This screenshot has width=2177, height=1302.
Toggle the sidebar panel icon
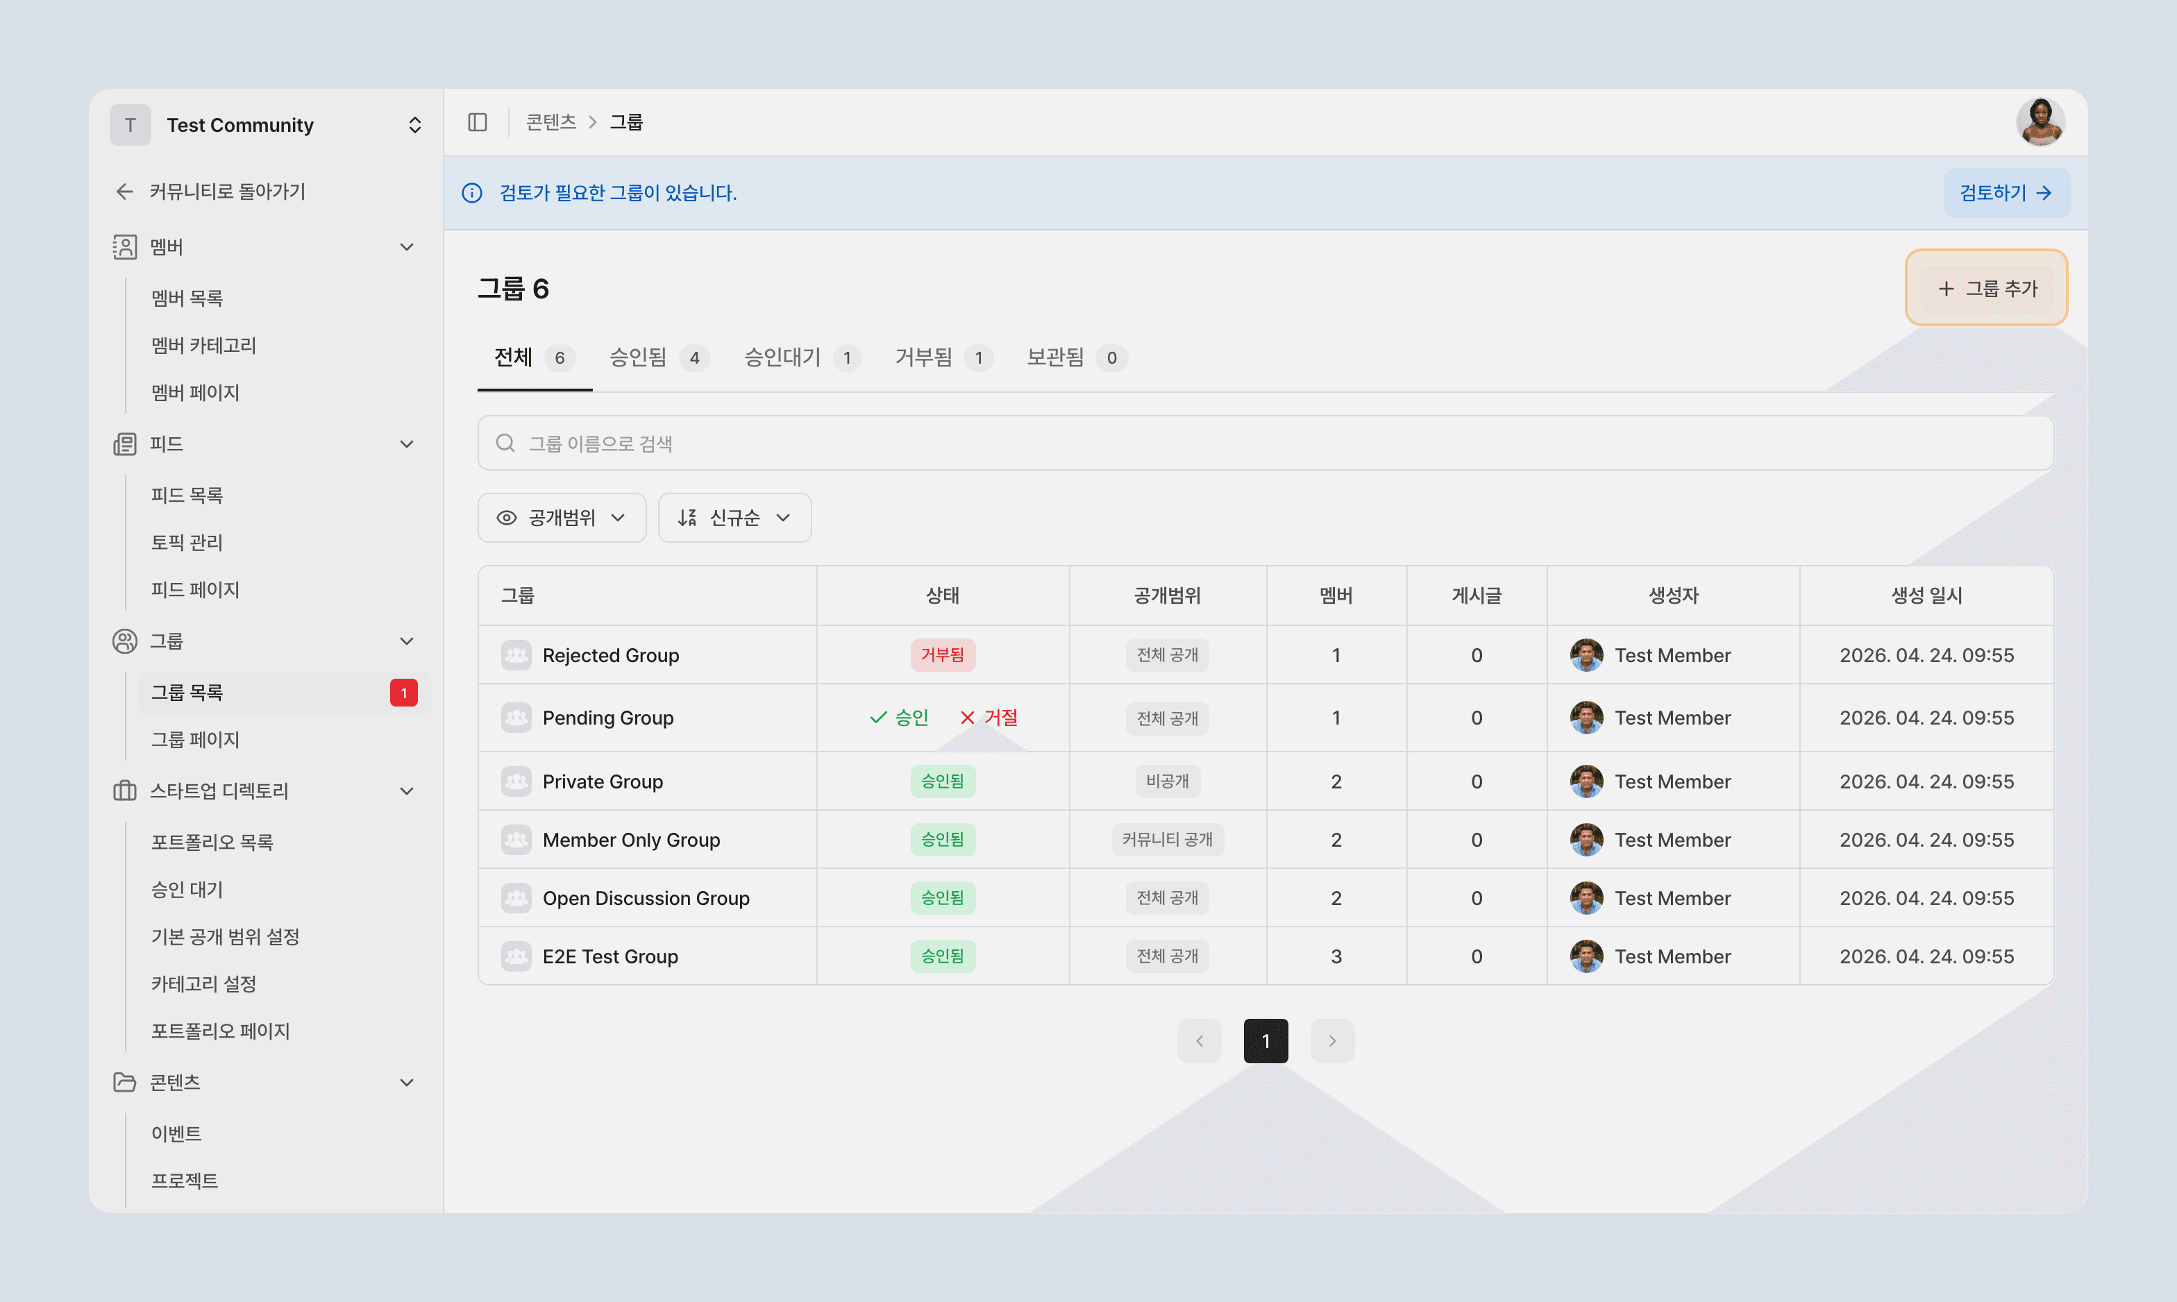[x=478, y=122]
